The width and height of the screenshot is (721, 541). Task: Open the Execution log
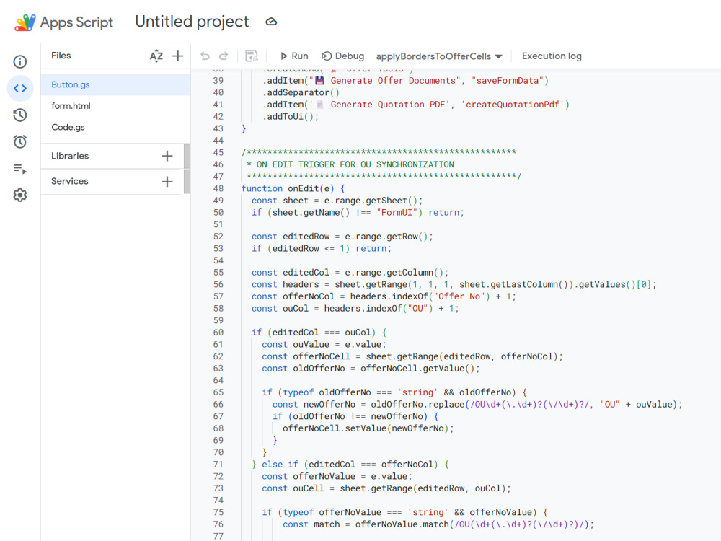coord(552,56)
